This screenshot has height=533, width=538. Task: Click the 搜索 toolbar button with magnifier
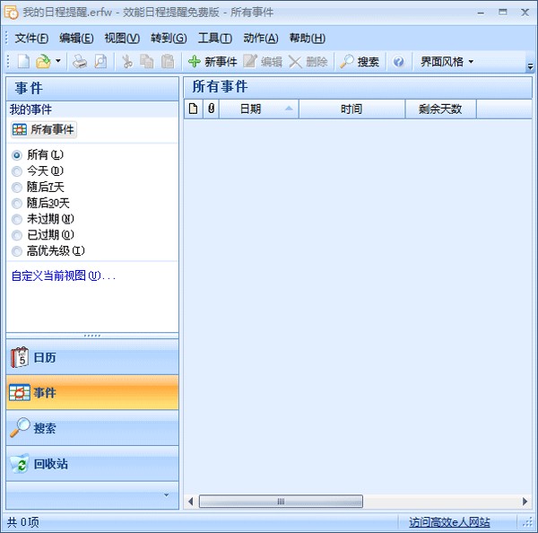[360, 62]
